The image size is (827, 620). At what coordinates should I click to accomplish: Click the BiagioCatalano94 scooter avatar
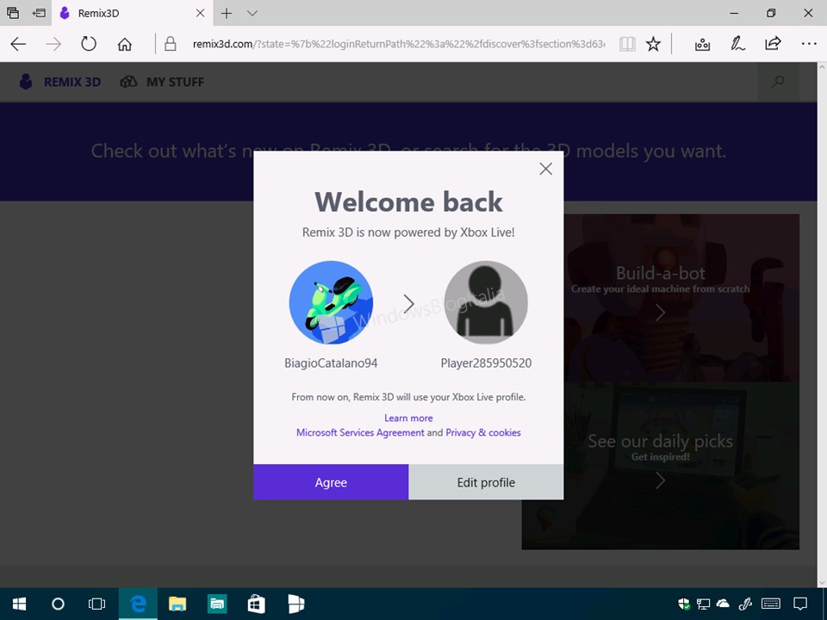[331, 302]
